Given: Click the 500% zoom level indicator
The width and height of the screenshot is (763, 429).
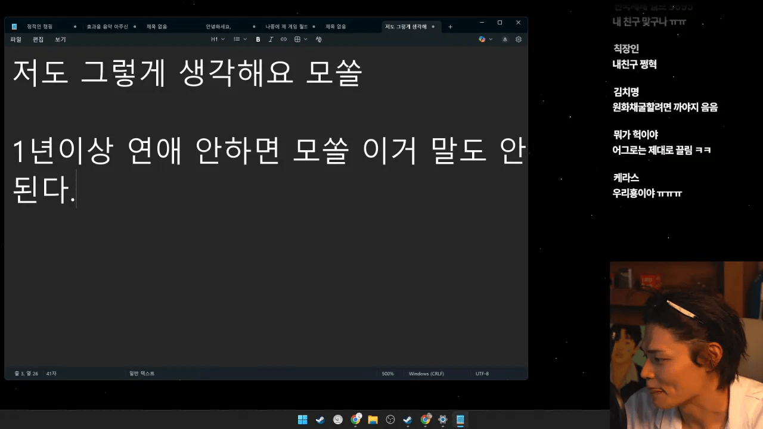Looking at the screenshot, I should coord(387,374).
